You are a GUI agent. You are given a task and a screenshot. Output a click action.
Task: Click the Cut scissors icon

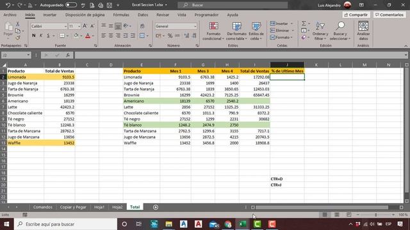pos(18,24)
